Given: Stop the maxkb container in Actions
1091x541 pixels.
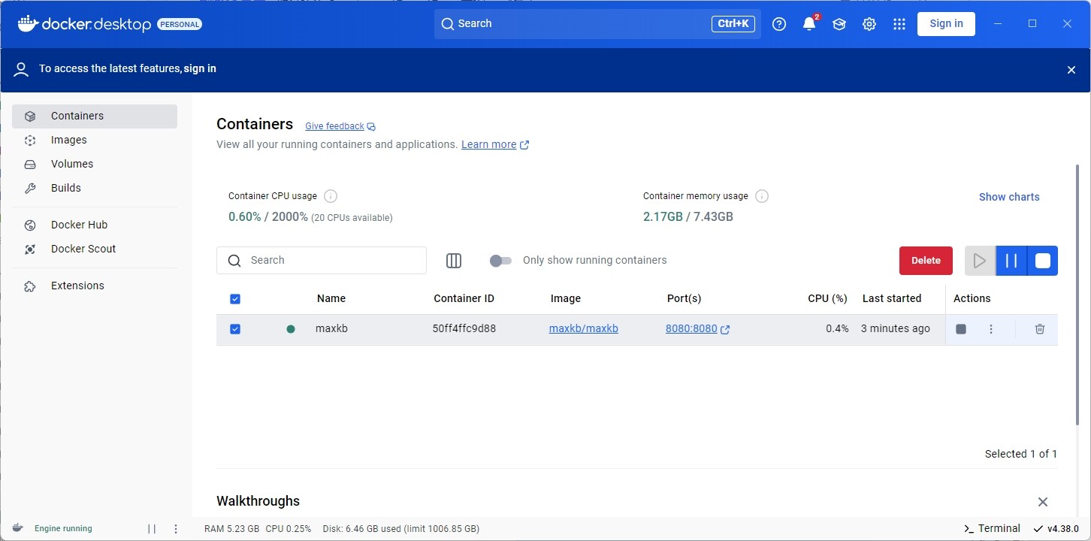Looking at the screenshot, I should 961,329.
